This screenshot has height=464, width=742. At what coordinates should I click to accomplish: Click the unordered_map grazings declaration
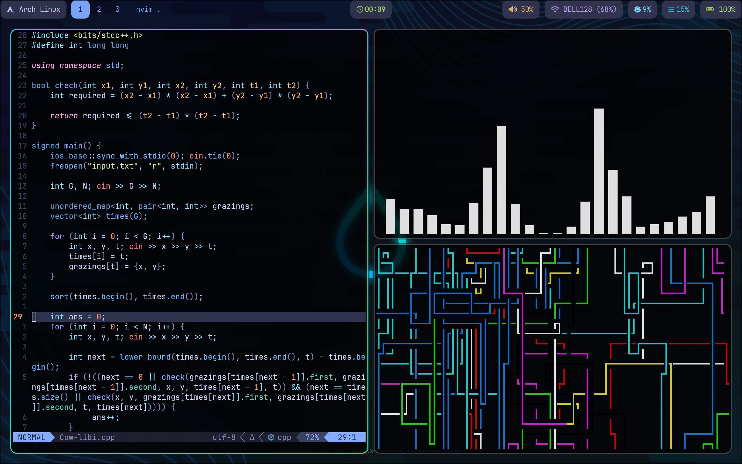(x=152, y=206)
